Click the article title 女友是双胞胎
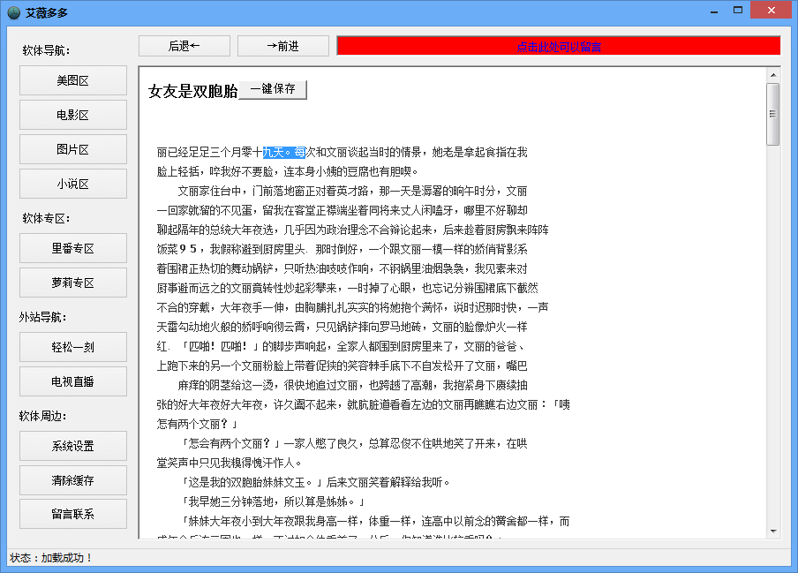Viewport: 798px width, 573px height. [x=193, y=91]
